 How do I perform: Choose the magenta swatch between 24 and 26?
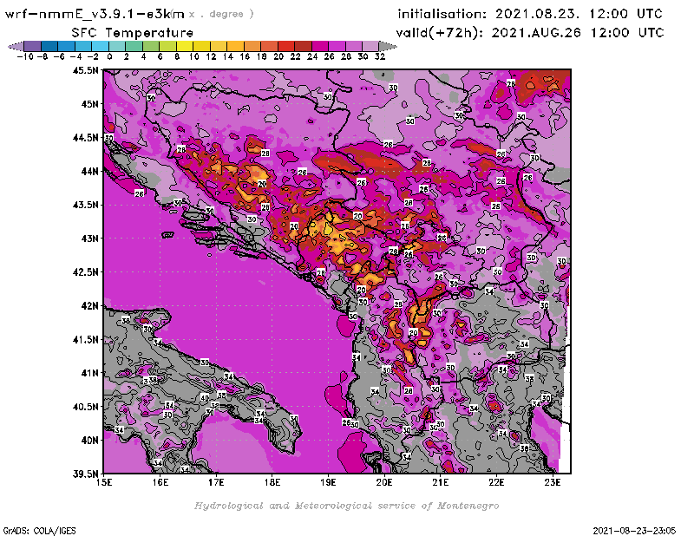[320, 46]
